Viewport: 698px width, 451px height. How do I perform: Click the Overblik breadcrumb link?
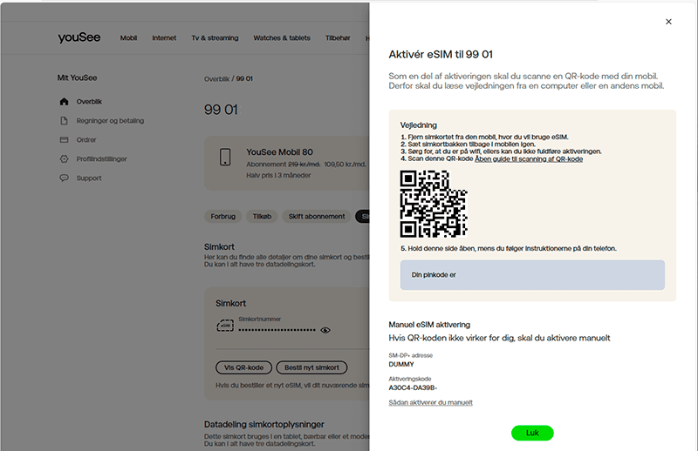click(x=216, y=78)
